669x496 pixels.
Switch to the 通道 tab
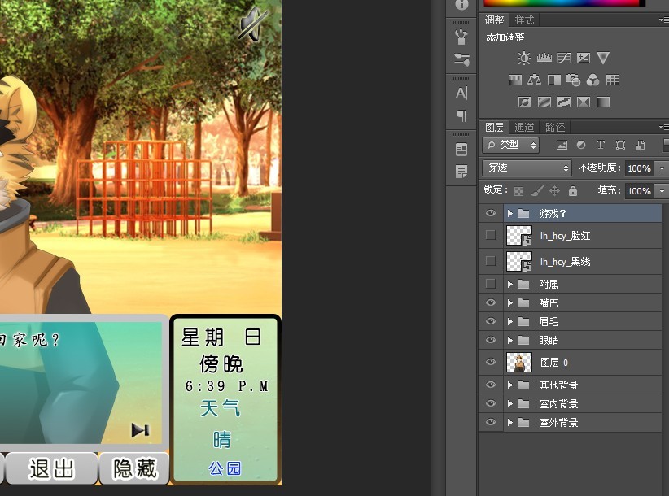[525, 128]
